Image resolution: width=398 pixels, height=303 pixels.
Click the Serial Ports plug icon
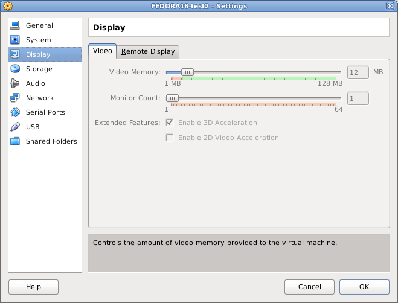(x=15, y=112)
